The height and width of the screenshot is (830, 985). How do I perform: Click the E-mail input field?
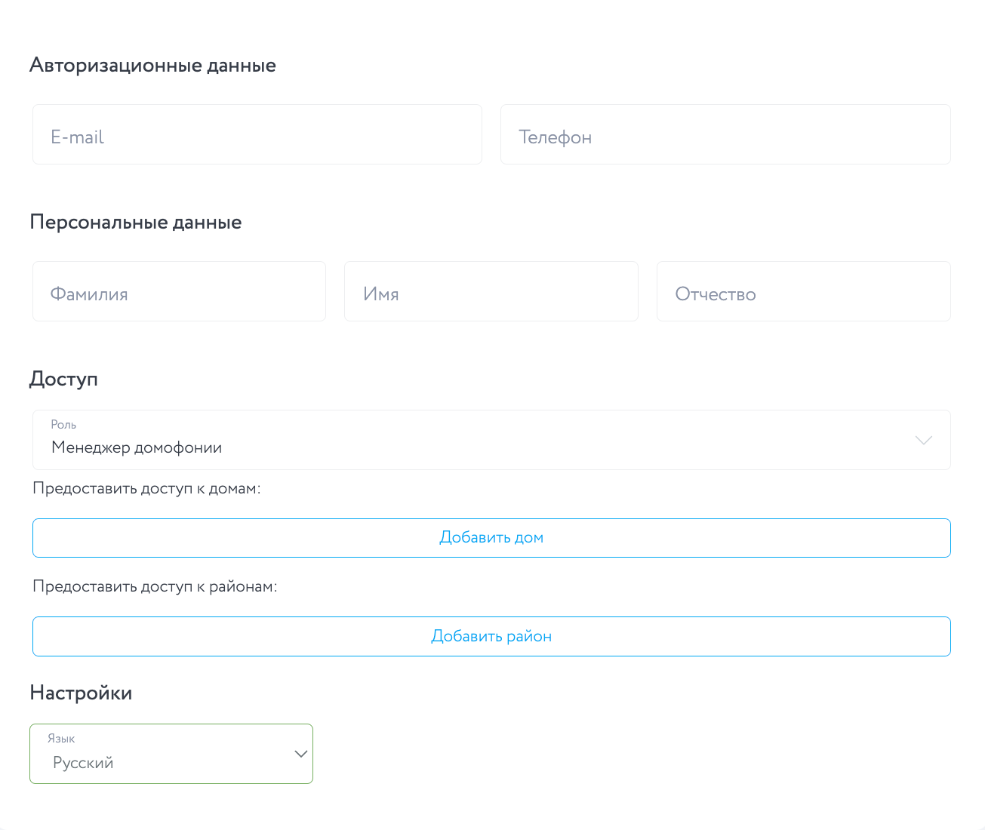coord(257,135)
